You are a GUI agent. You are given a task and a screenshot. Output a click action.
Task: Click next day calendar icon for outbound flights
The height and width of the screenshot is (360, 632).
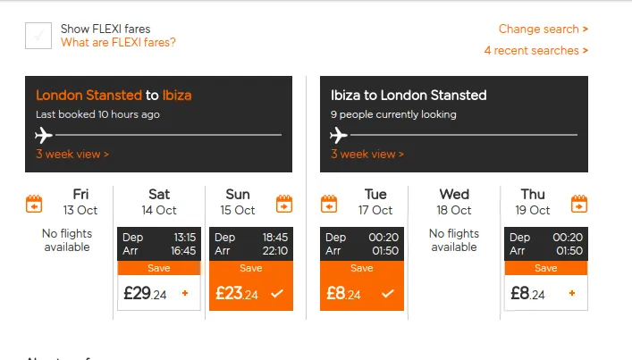(284, 205)
